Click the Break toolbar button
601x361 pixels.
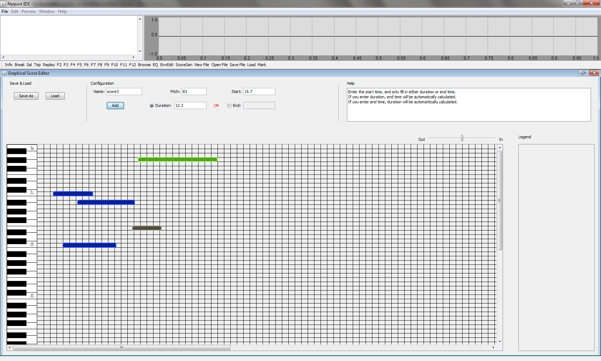click(20, 65)
